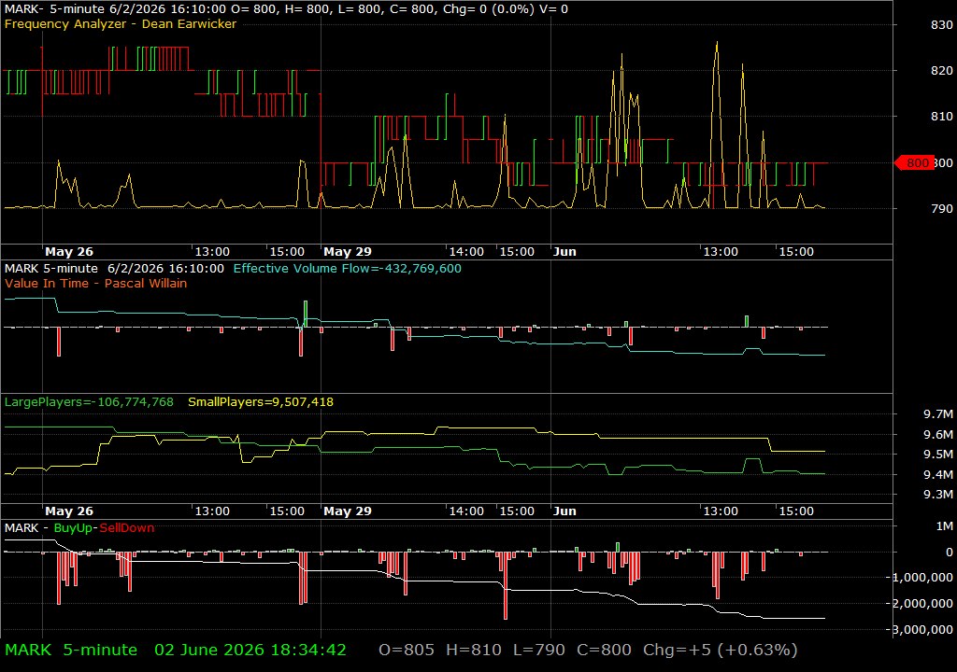This screenshot has height=672, width=957.
Task: Click the 9.4M axis label
Action: pos(938,474)
